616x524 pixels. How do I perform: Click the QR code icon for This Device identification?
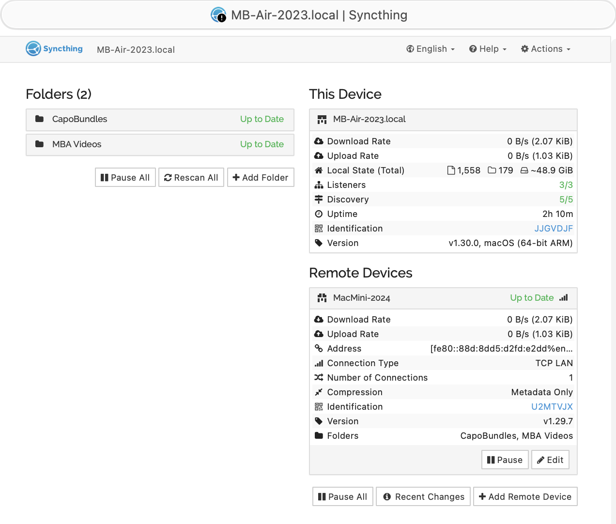(319, 229)
